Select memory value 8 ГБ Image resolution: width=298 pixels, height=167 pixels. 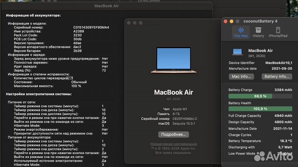[176, 114]
